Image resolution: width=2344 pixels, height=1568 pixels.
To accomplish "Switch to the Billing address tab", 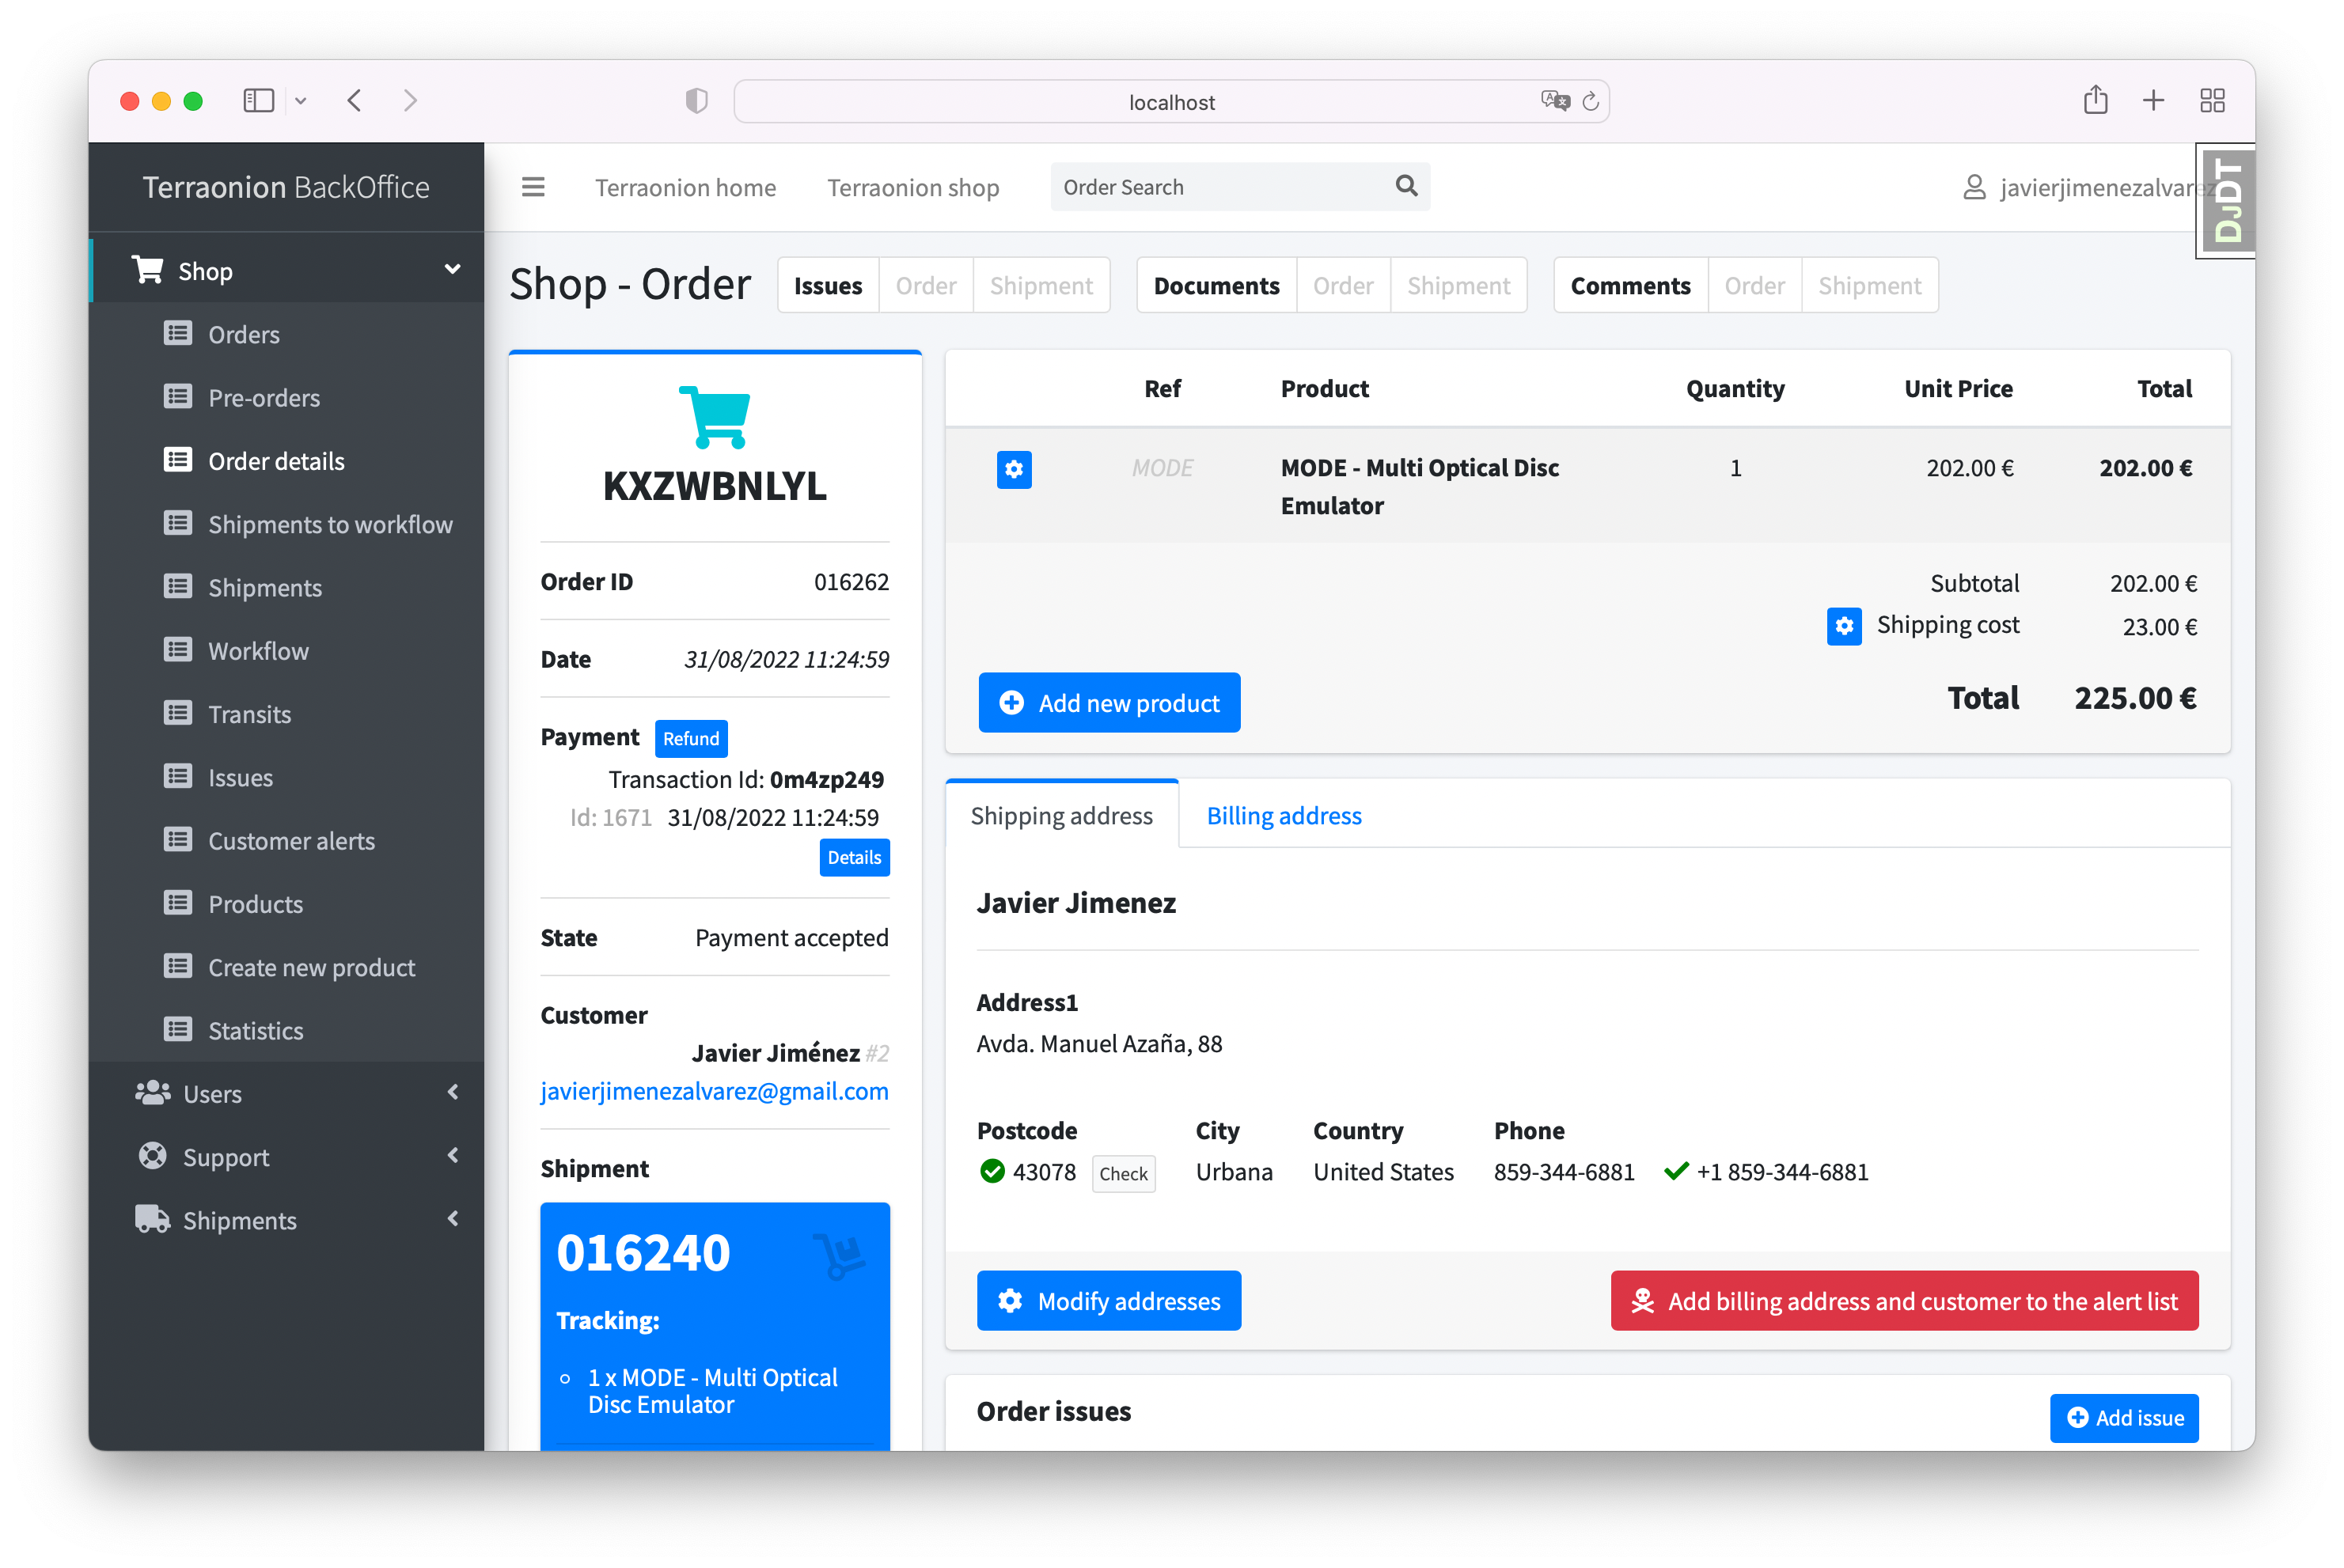I will pos(1284,815).
